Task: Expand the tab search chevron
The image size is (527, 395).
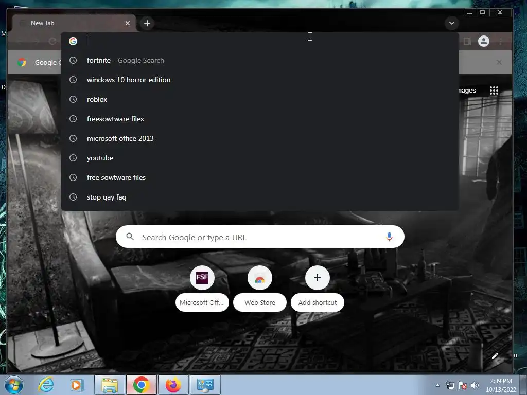Action: [452, 23]
